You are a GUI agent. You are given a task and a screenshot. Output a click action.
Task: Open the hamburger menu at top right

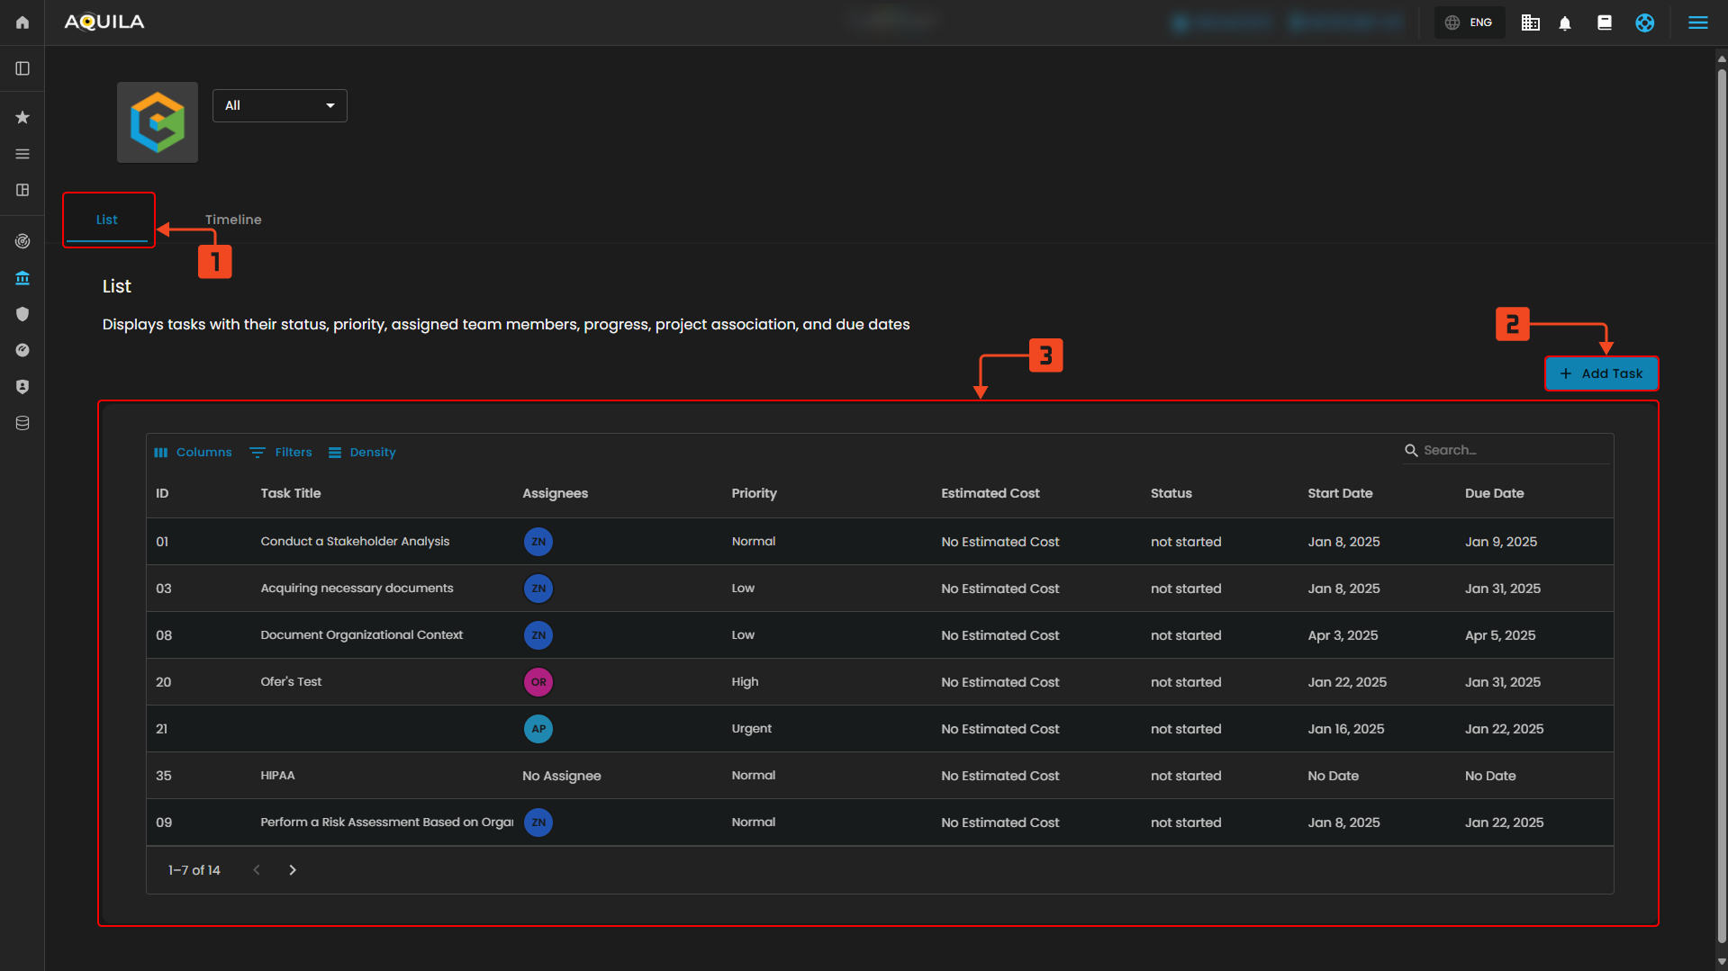pos(1697,22)
